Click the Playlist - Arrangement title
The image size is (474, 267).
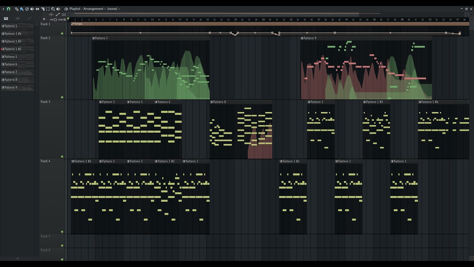point(86,9)
